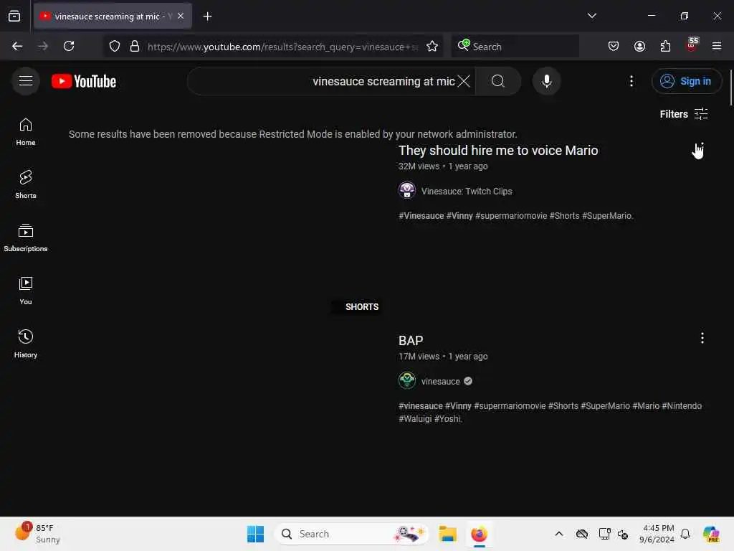Image resolution: width=734 pixels, height=551 pixels.
Task: Open Firefox application menu
Action: click(717, 46)
